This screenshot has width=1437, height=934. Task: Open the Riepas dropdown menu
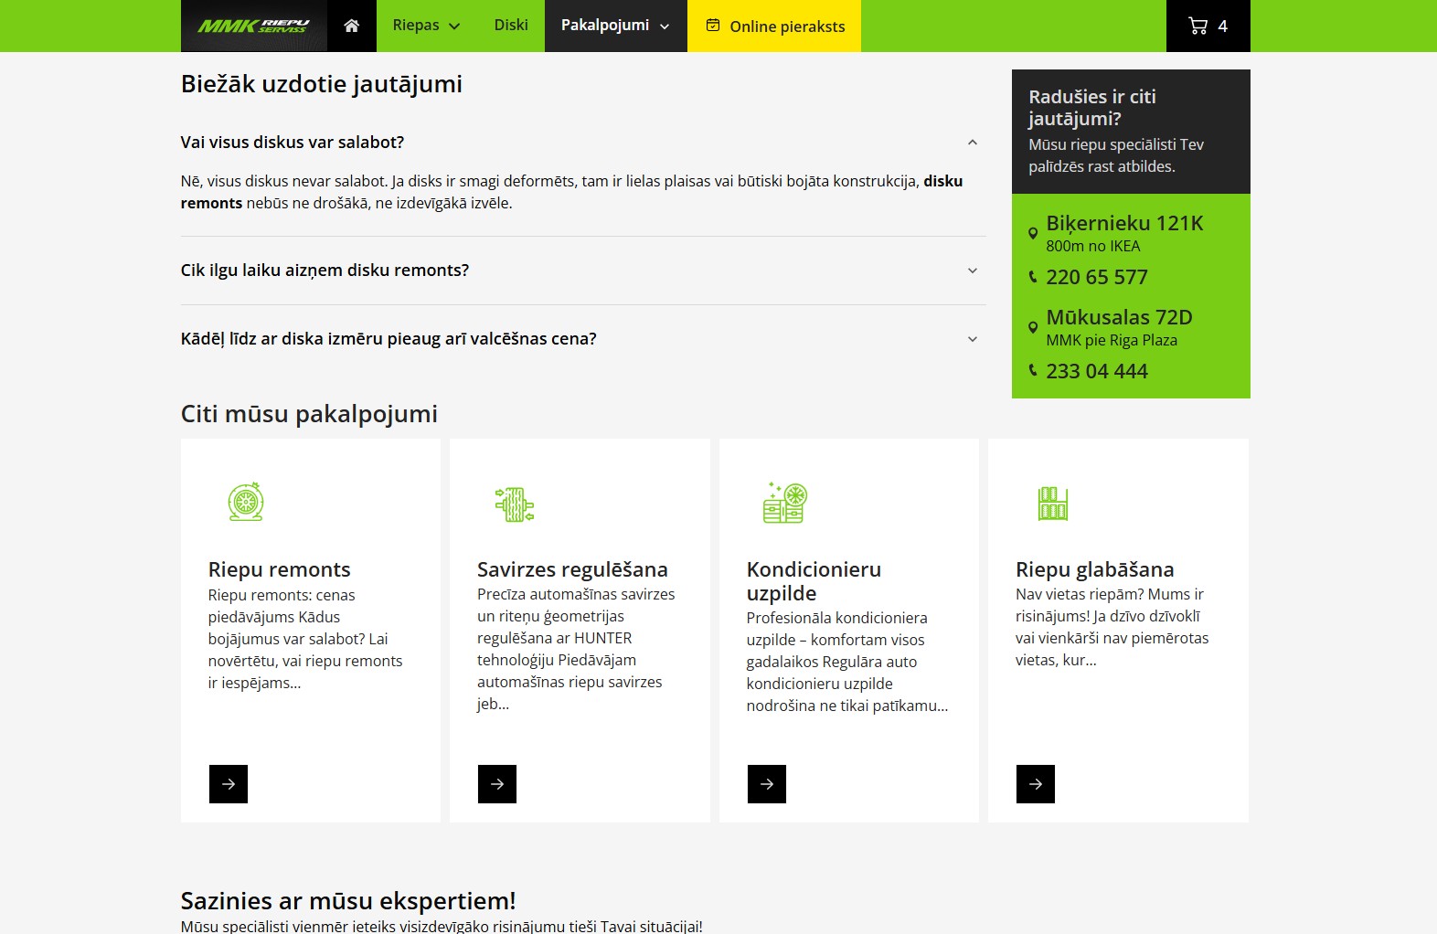click(426, 26)
